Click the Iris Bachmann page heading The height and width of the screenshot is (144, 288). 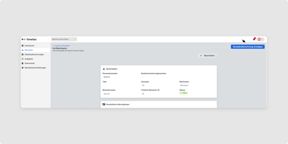(x=60, y=48)
